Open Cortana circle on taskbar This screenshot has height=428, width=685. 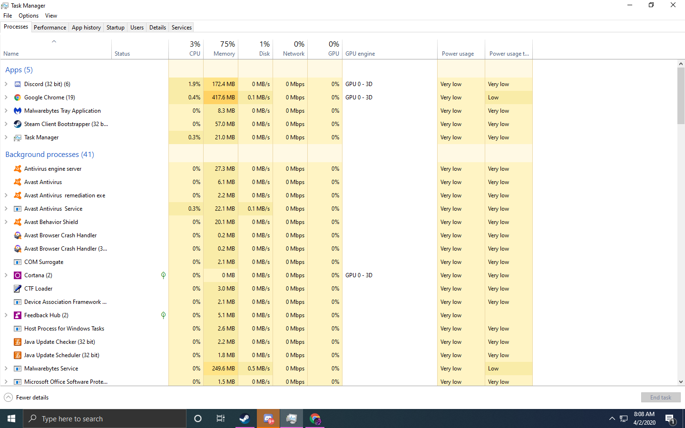pyautogui.click(x=198, y=418)
